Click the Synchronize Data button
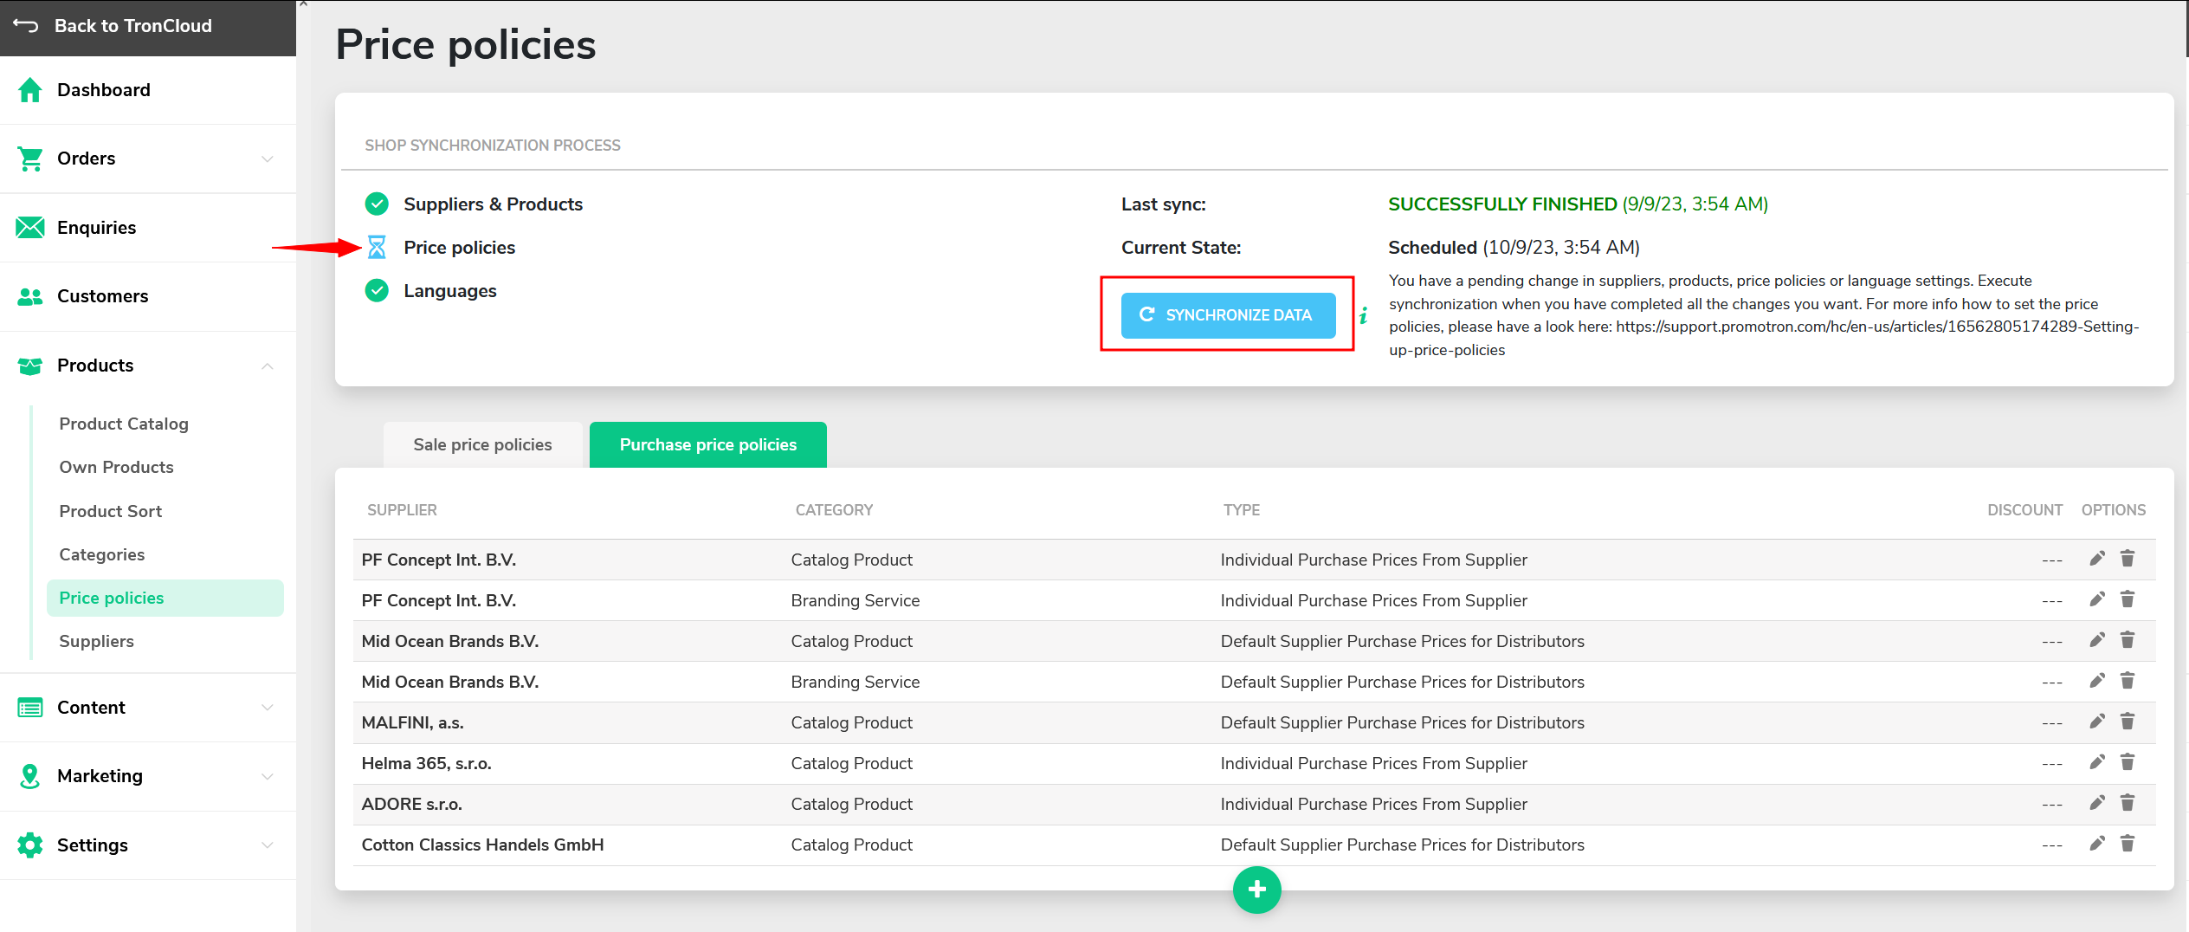Image resolution: width=2189 pixels, height=932 pixels. pyautogui.click(x=1228, y=315)
